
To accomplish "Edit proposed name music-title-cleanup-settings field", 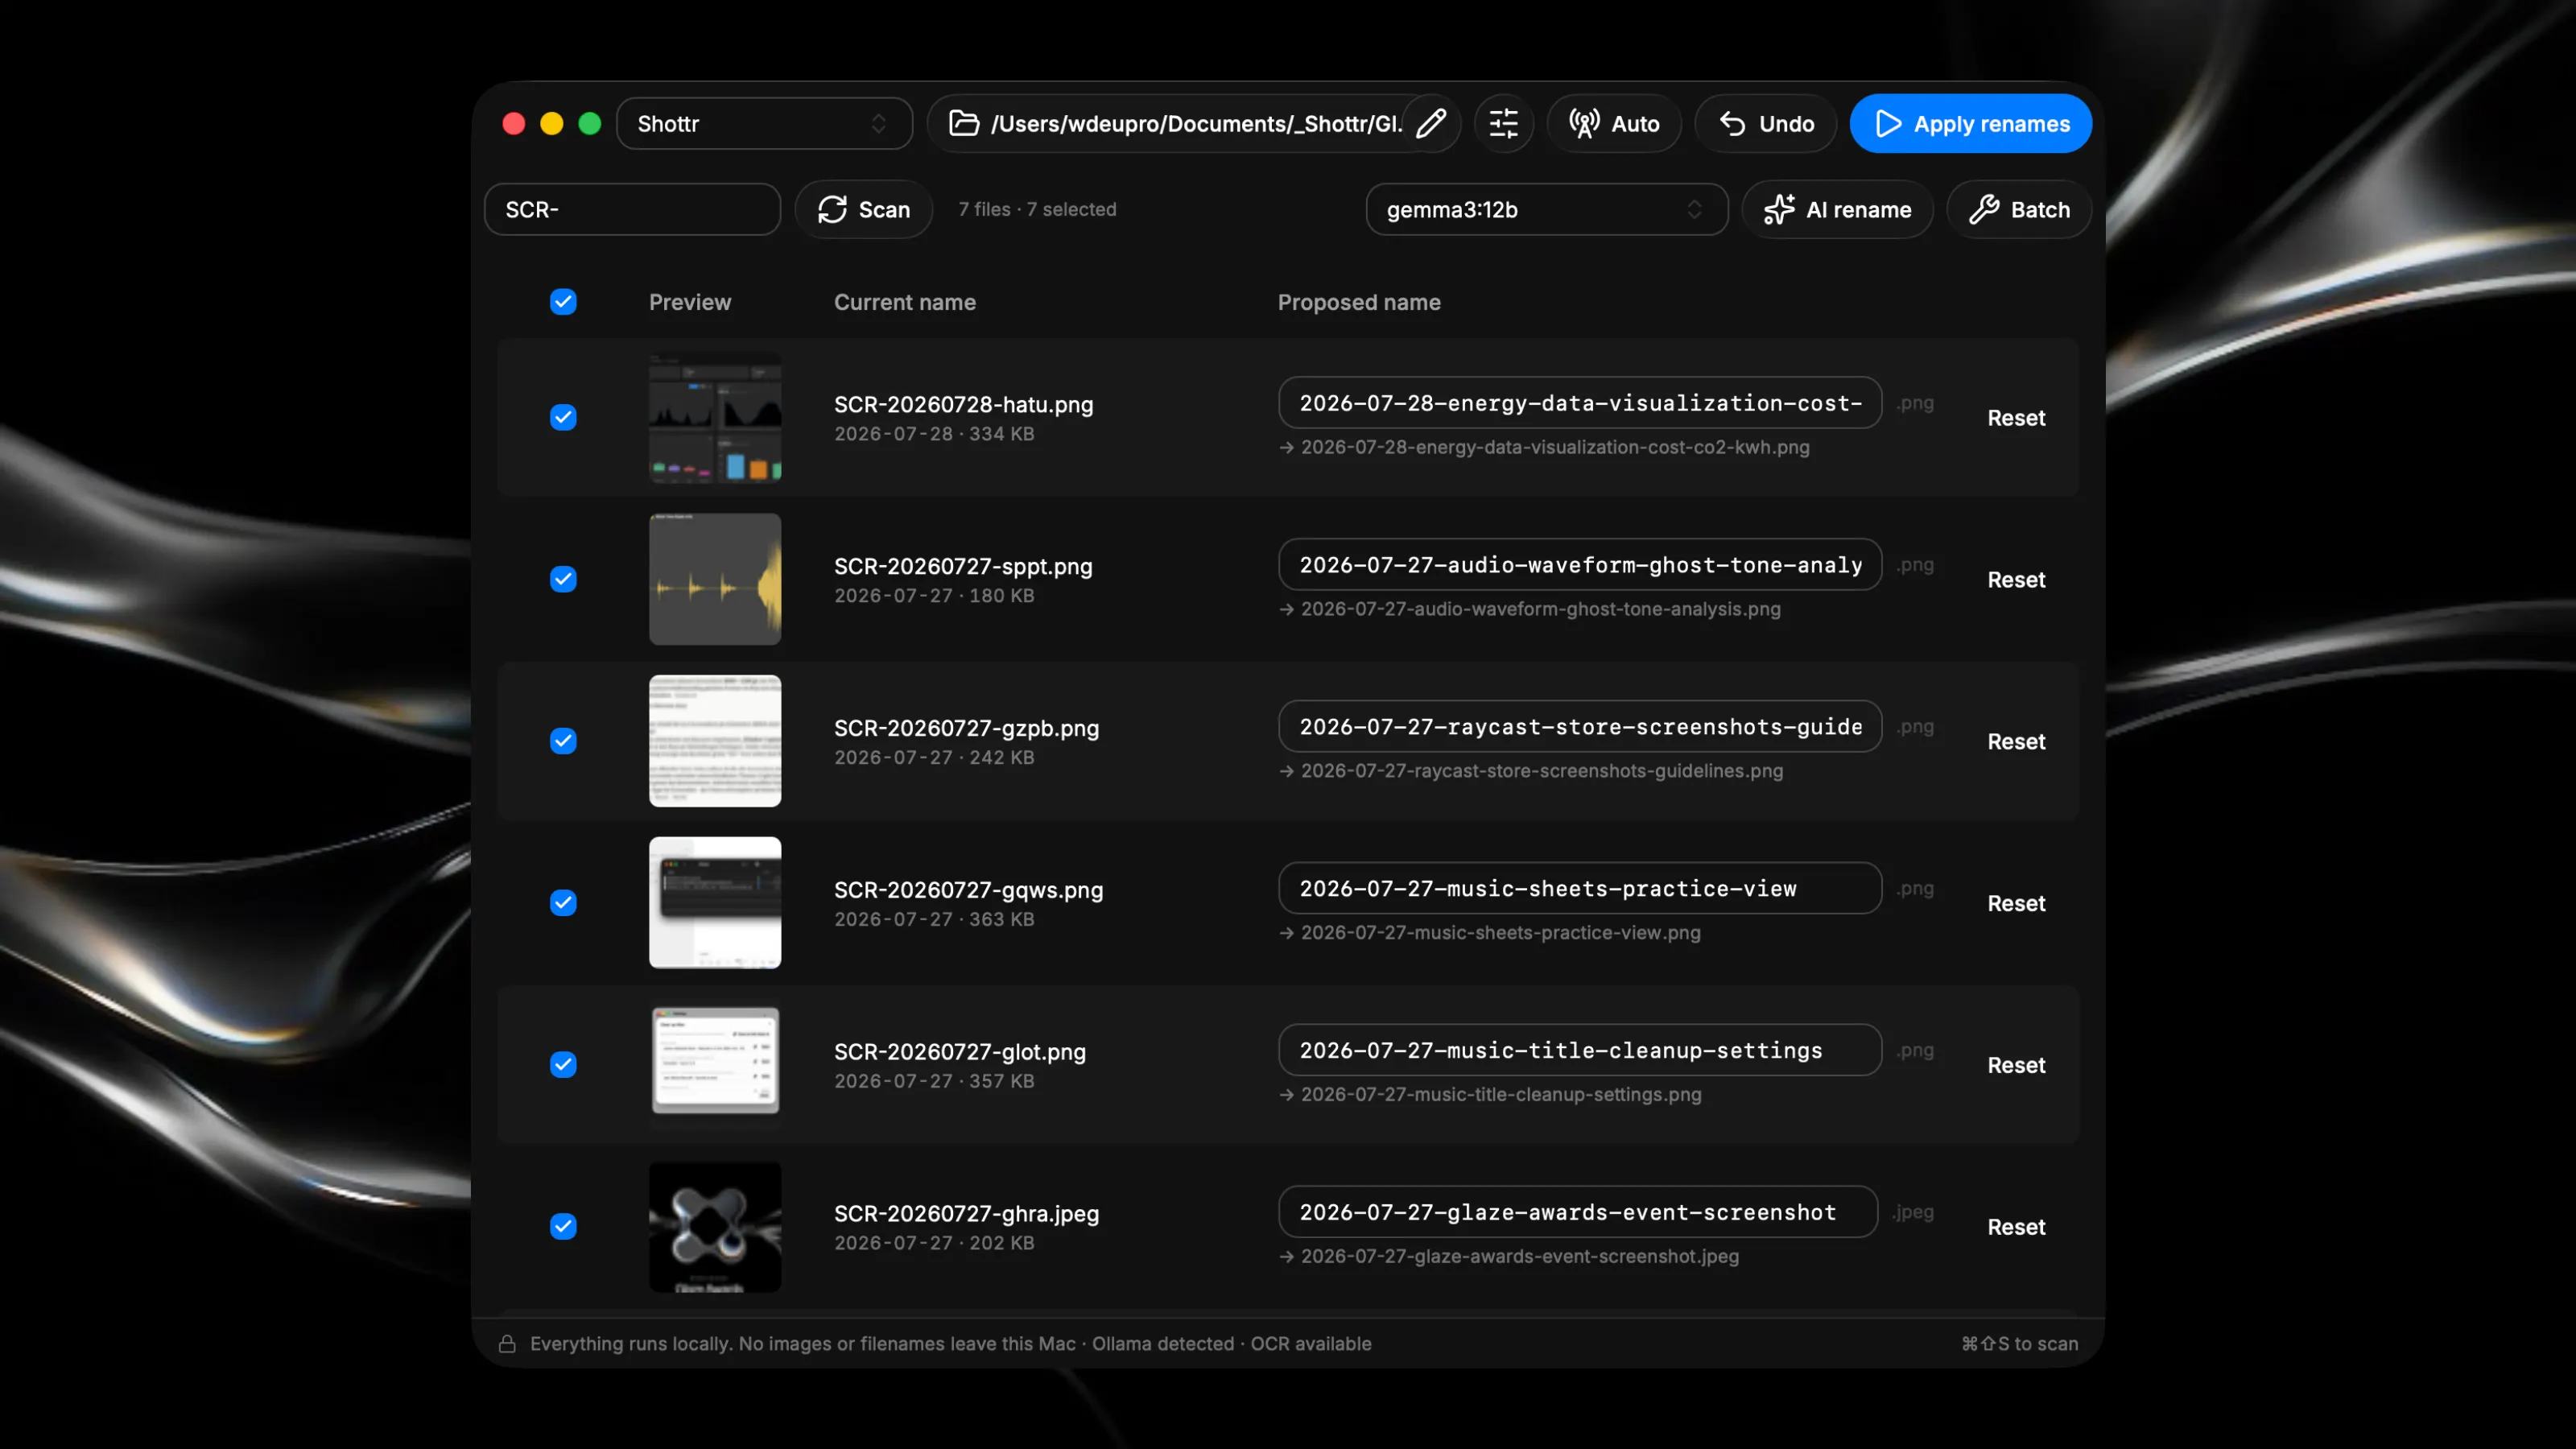I will click(x=1580, y=1051).
